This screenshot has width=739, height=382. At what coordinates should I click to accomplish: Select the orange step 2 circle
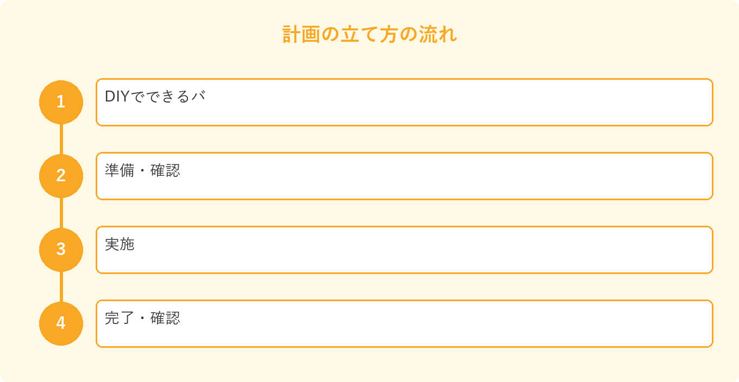[x=61, y=176]
